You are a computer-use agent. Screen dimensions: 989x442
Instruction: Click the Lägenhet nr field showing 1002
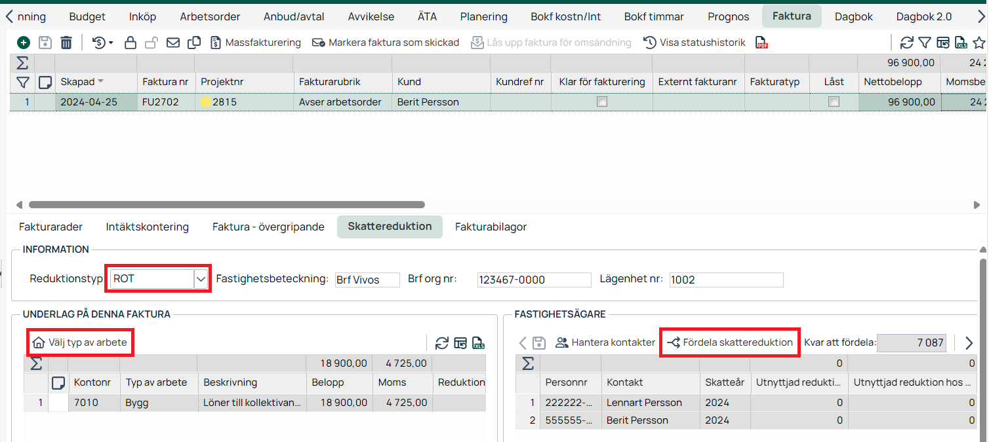click(726, 280)
